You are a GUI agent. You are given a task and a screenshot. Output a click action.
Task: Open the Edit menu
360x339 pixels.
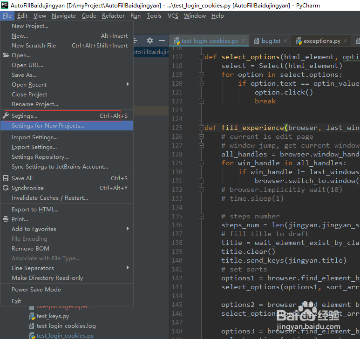click(x=22, y=16)
